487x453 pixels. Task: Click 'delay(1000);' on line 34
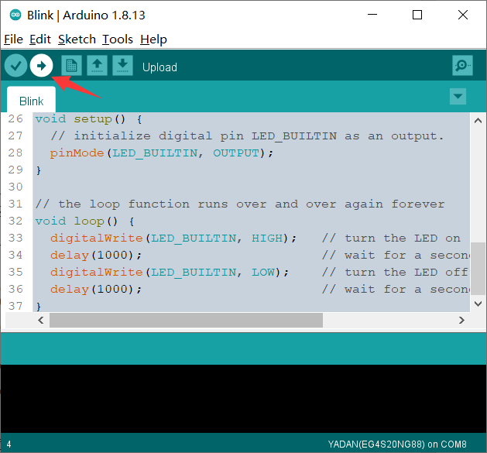click(x=96, y=256)
